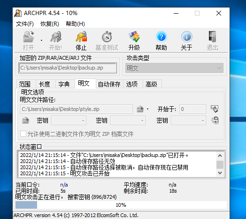Open the 恢复(R) menu
Image resolution: width=246 pixels, height=219 pixels.
[50, 24]
